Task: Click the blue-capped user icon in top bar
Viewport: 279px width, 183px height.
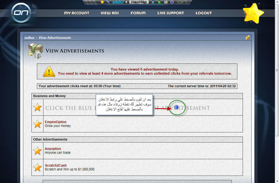Action: coord(153,2)
